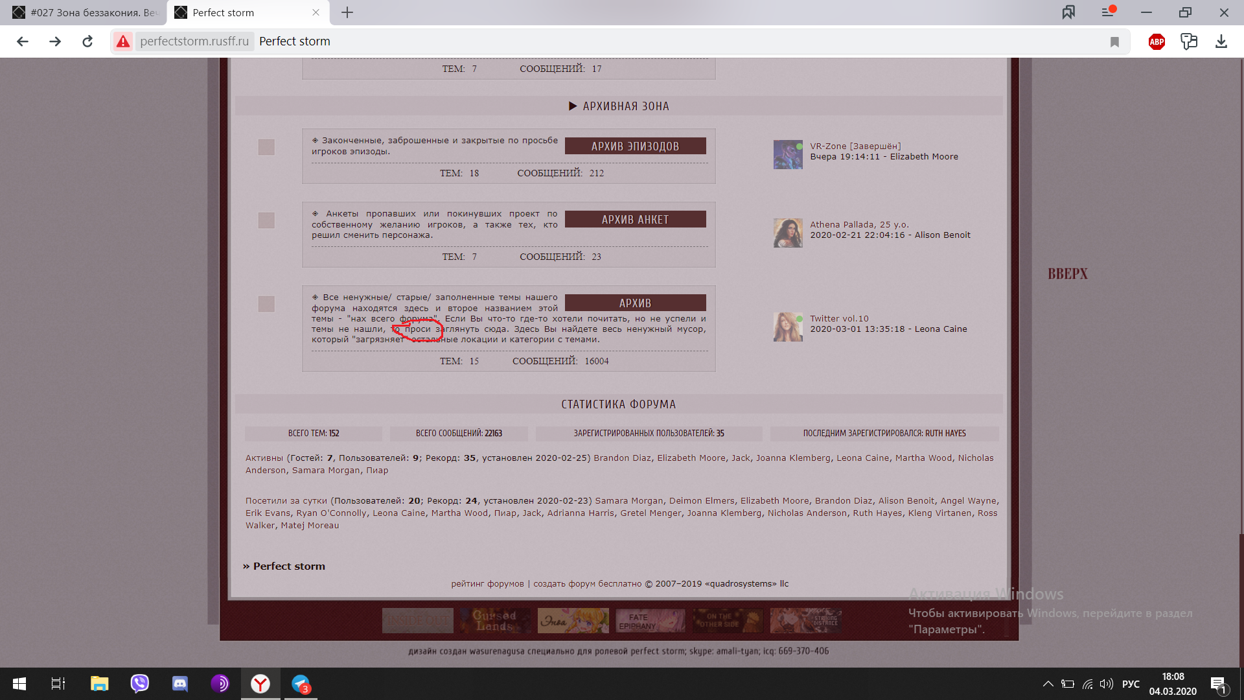The image size is (1244, 700).
Task: Open Leona Caine's profile from Twitter vol.10 post
Action: tap(941, 329)
